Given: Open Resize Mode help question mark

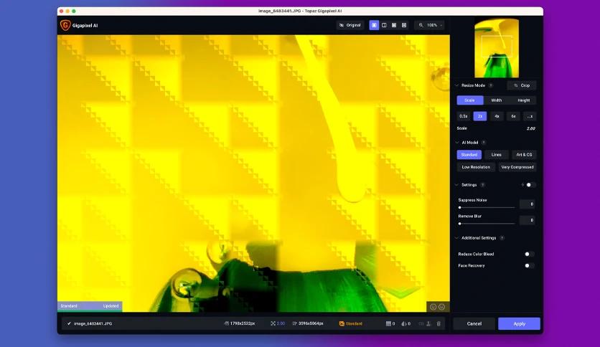Looking at the screenshot, I should [491, 85].
